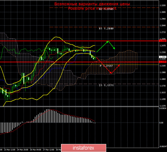Click the 1.2715 price axis label

pyautogui.click(x=163, y=32)
